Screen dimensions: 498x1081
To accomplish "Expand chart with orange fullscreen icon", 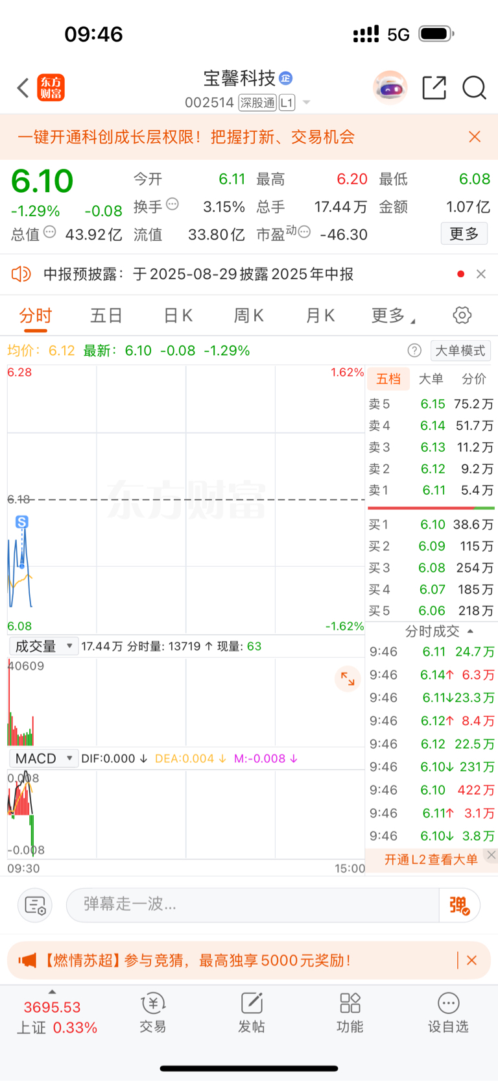I will 348,679.
